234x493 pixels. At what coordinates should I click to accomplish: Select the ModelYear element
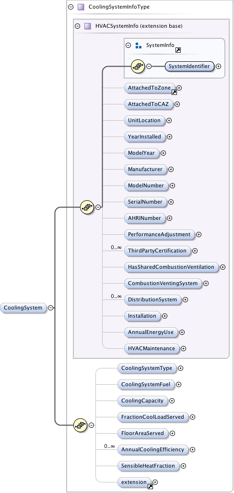coord(141,153)
